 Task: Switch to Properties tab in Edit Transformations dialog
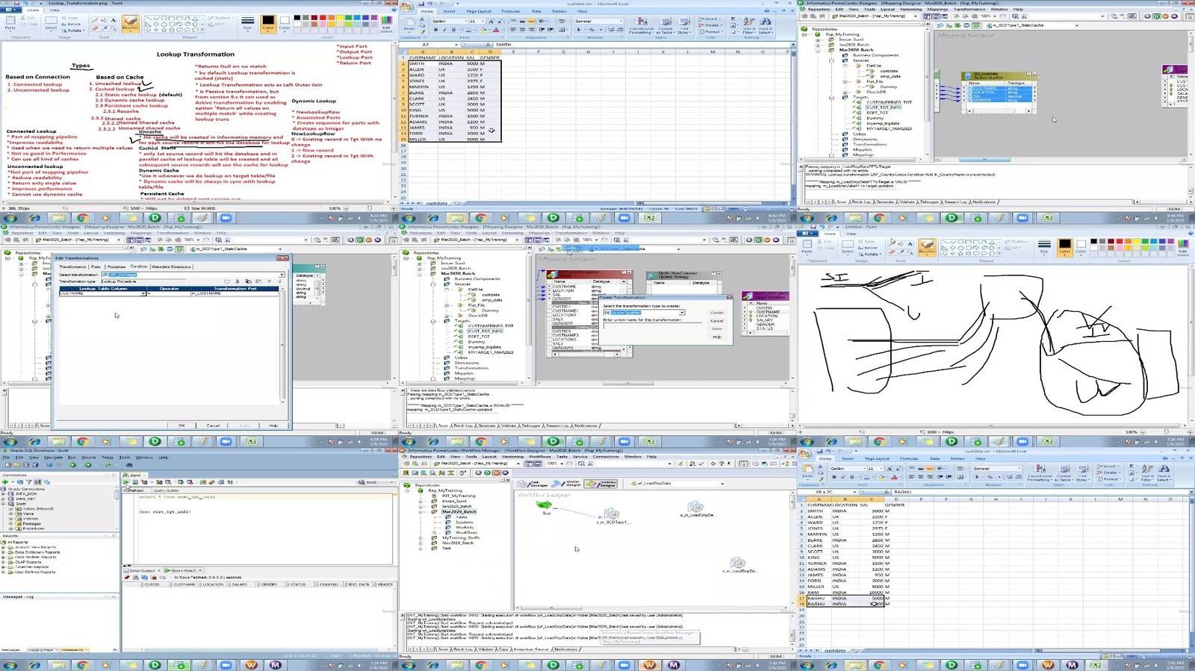[x=117, y=266]
